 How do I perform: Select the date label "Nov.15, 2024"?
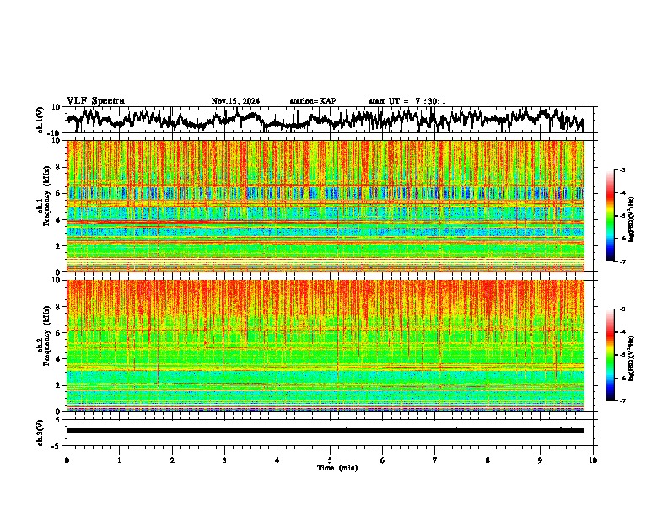[x=235, y=101]
